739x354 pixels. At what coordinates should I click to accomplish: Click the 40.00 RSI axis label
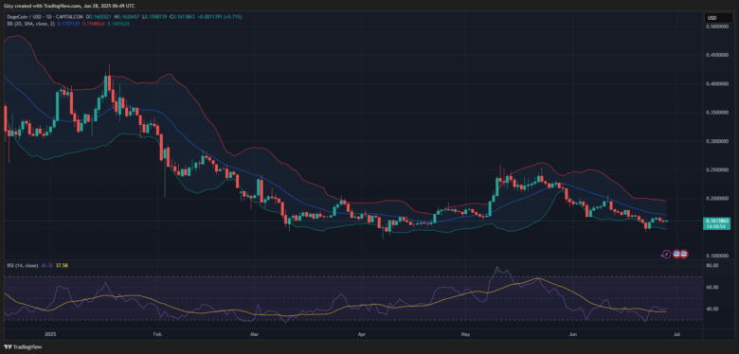712,309
